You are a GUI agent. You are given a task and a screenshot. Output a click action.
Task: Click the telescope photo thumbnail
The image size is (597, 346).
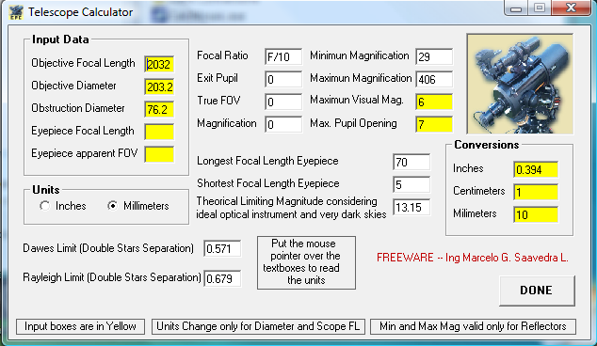point(520,84)
